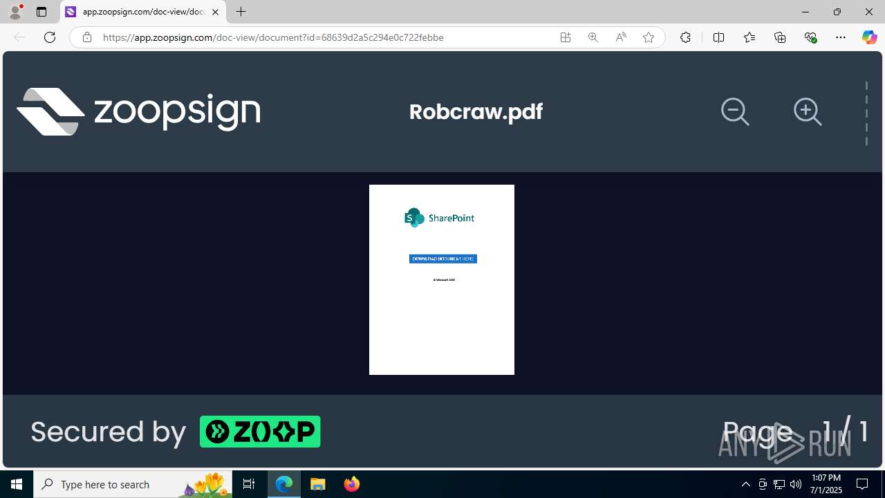Open the Windows Start menu
The width and height of the screenshot is (885, 498).
coord(17,484)
